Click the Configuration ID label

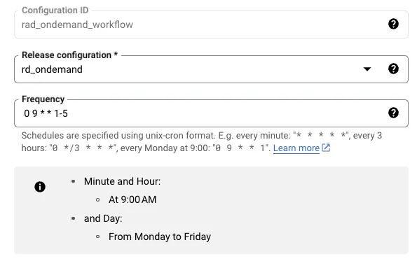coord(55,10)
